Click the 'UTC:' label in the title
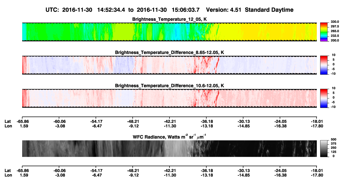Viewport: 352px width, 181px height. point(53,10)
